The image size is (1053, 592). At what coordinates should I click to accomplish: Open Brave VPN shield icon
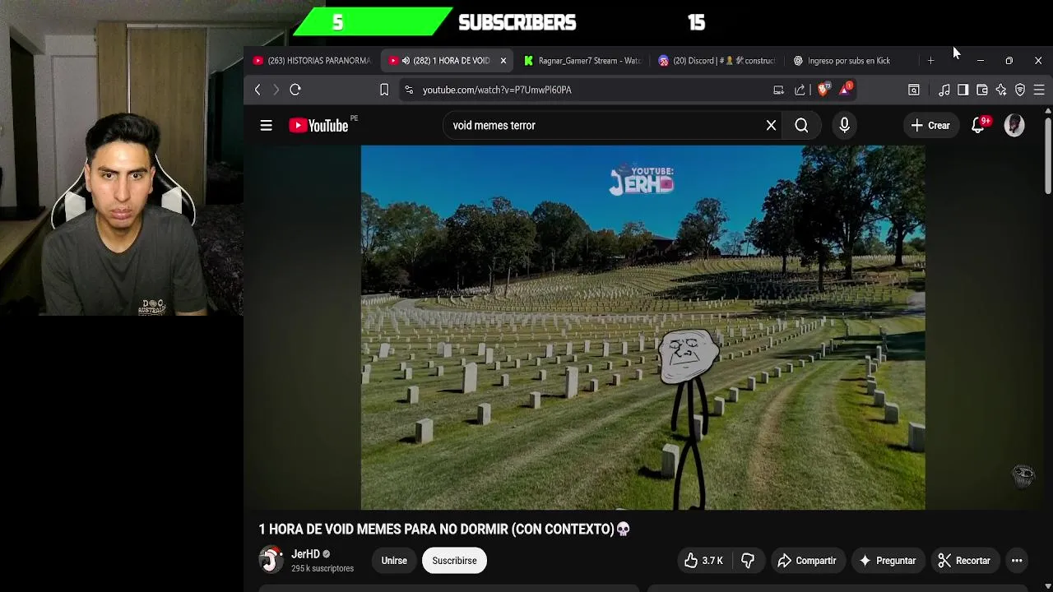1020,90
